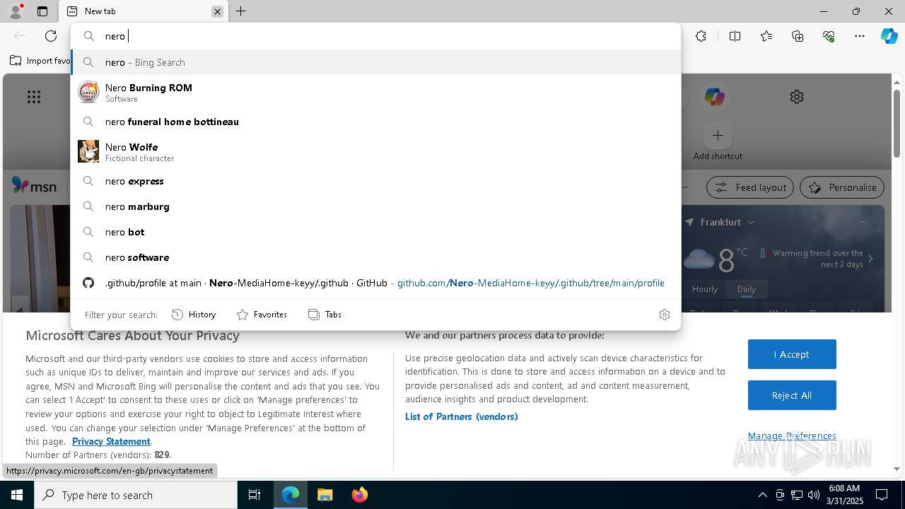This screenshot has height=509, width=905.
Task: Filter search by History
Action: (194, 315)
